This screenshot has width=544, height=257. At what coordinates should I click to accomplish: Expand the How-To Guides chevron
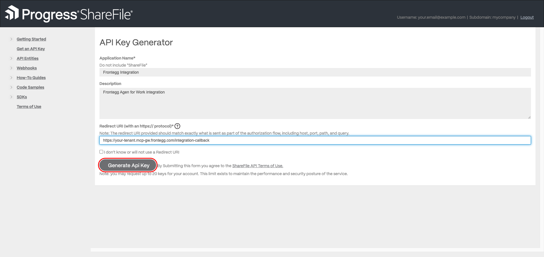pos(11,78)
